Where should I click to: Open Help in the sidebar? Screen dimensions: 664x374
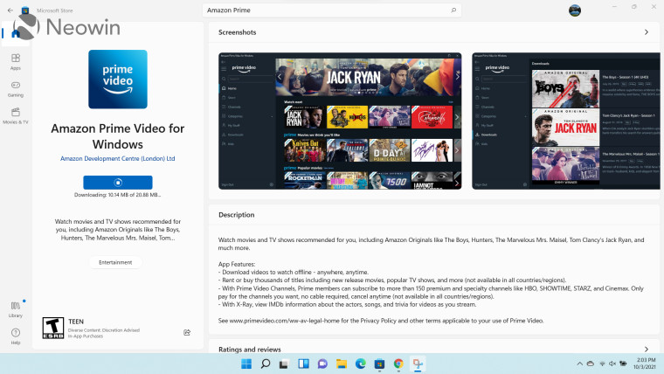pyautogui.click(x=16, y=336)
